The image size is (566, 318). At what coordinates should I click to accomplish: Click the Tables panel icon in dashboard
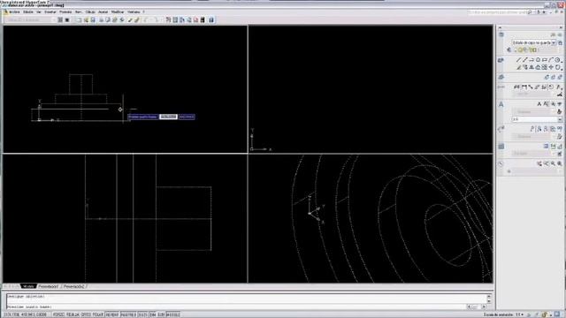click(501, 147)
